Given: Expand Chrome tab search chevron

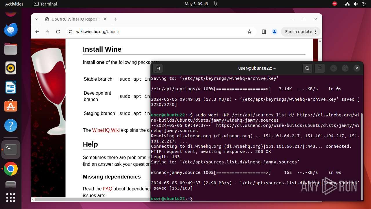Looking at the screenshot, I should [37, 19].
